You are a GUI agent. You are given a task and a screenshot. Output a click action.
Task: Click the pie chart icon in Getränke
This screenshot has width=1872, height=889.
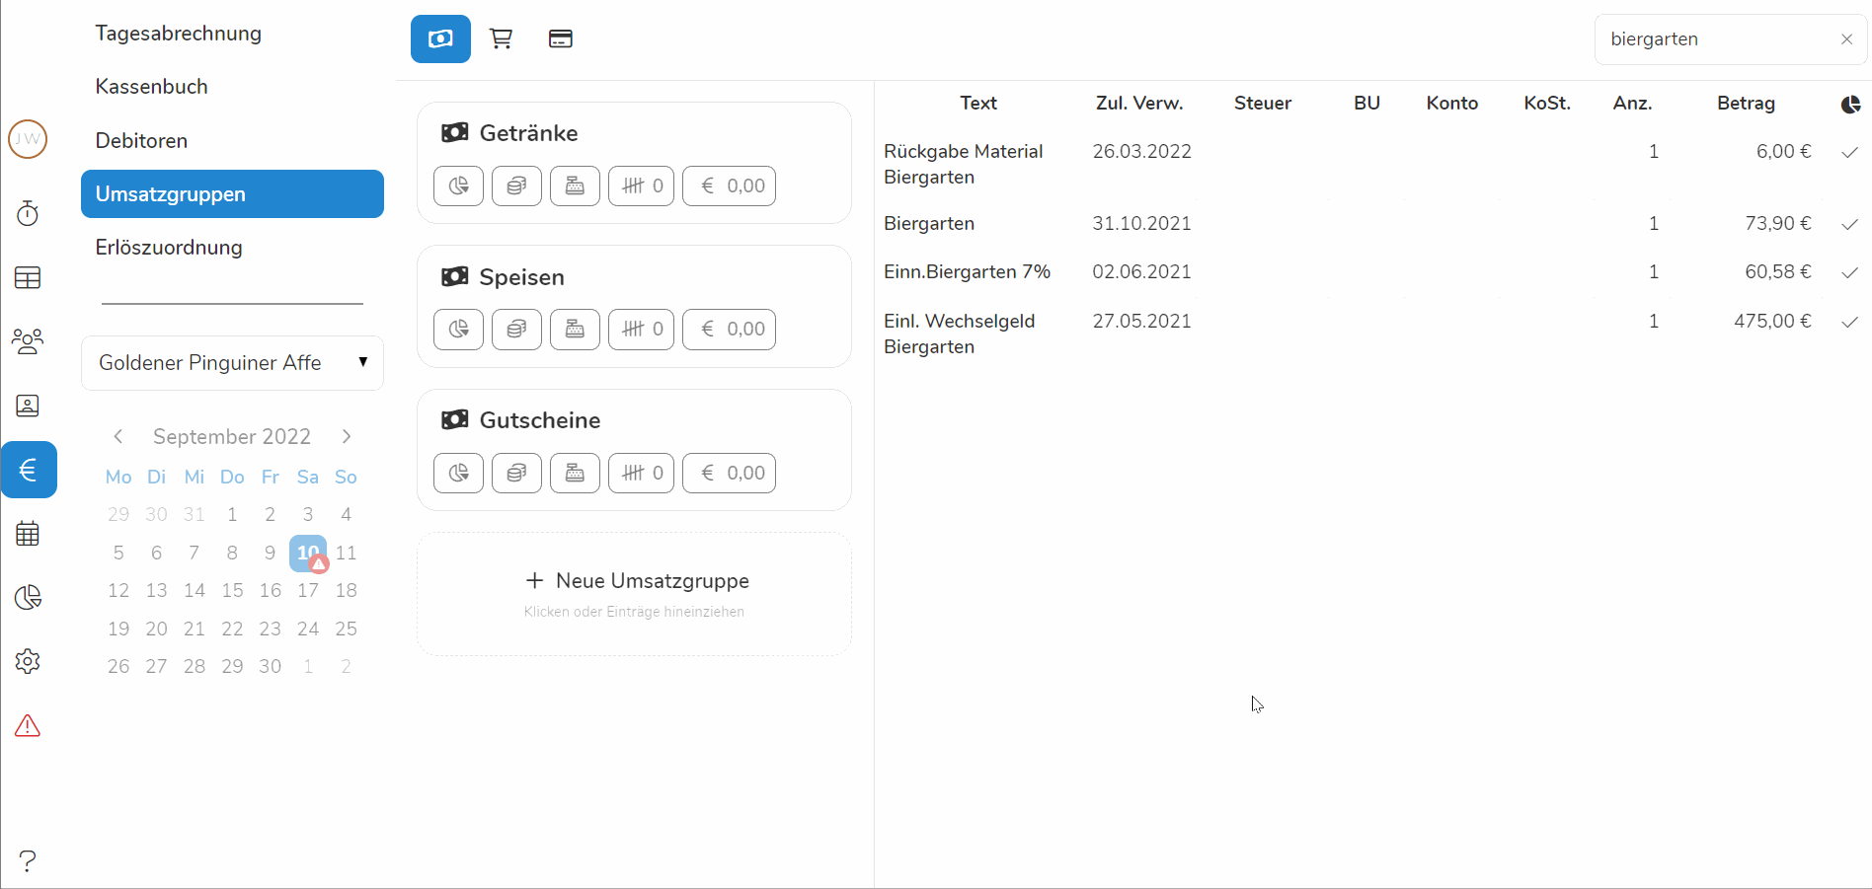458,185
